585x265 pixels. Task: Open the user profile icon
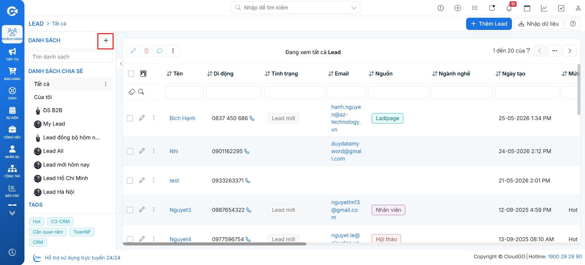pyautogui.click(x=578, y=8)
